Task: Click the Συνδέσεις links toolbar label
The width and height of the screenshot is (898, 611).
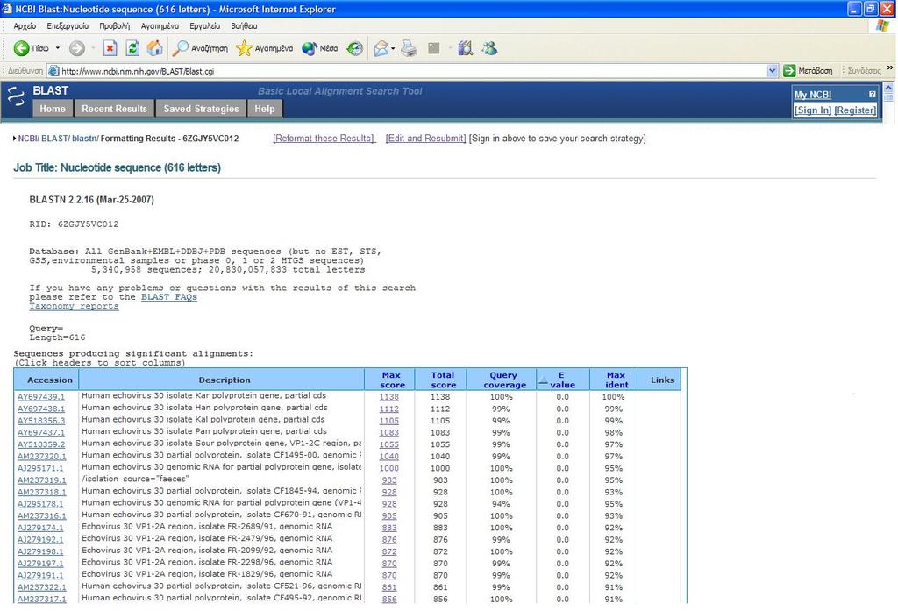Action: [864, 71]
